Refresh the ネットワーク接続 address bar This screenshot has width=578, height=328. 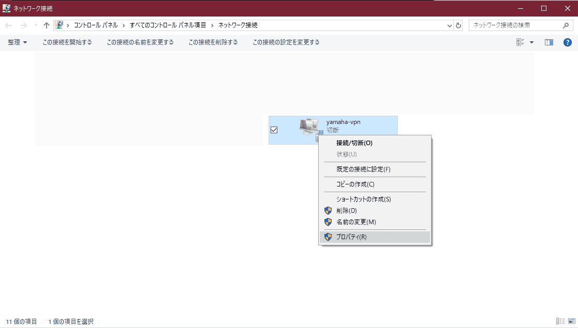[x=458, y=25]
